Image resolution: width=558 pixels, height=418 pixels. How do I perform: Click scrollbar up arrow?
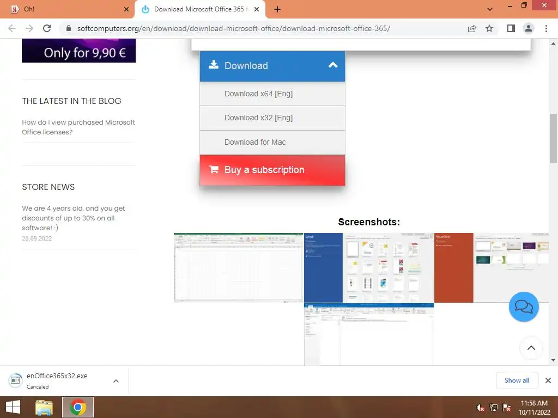click(553, 44)
